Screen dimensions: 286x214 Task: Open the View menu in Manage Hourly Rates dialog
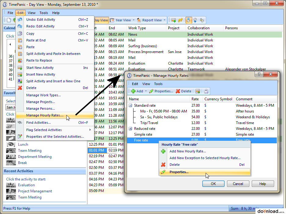click(146, 84)
